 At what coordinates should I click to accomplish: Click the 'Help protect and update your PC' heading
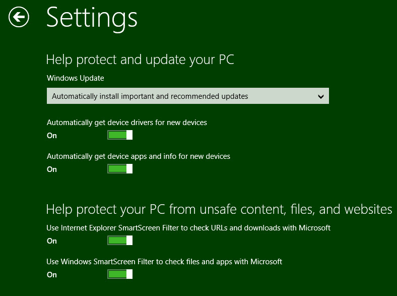click(140, 60)
